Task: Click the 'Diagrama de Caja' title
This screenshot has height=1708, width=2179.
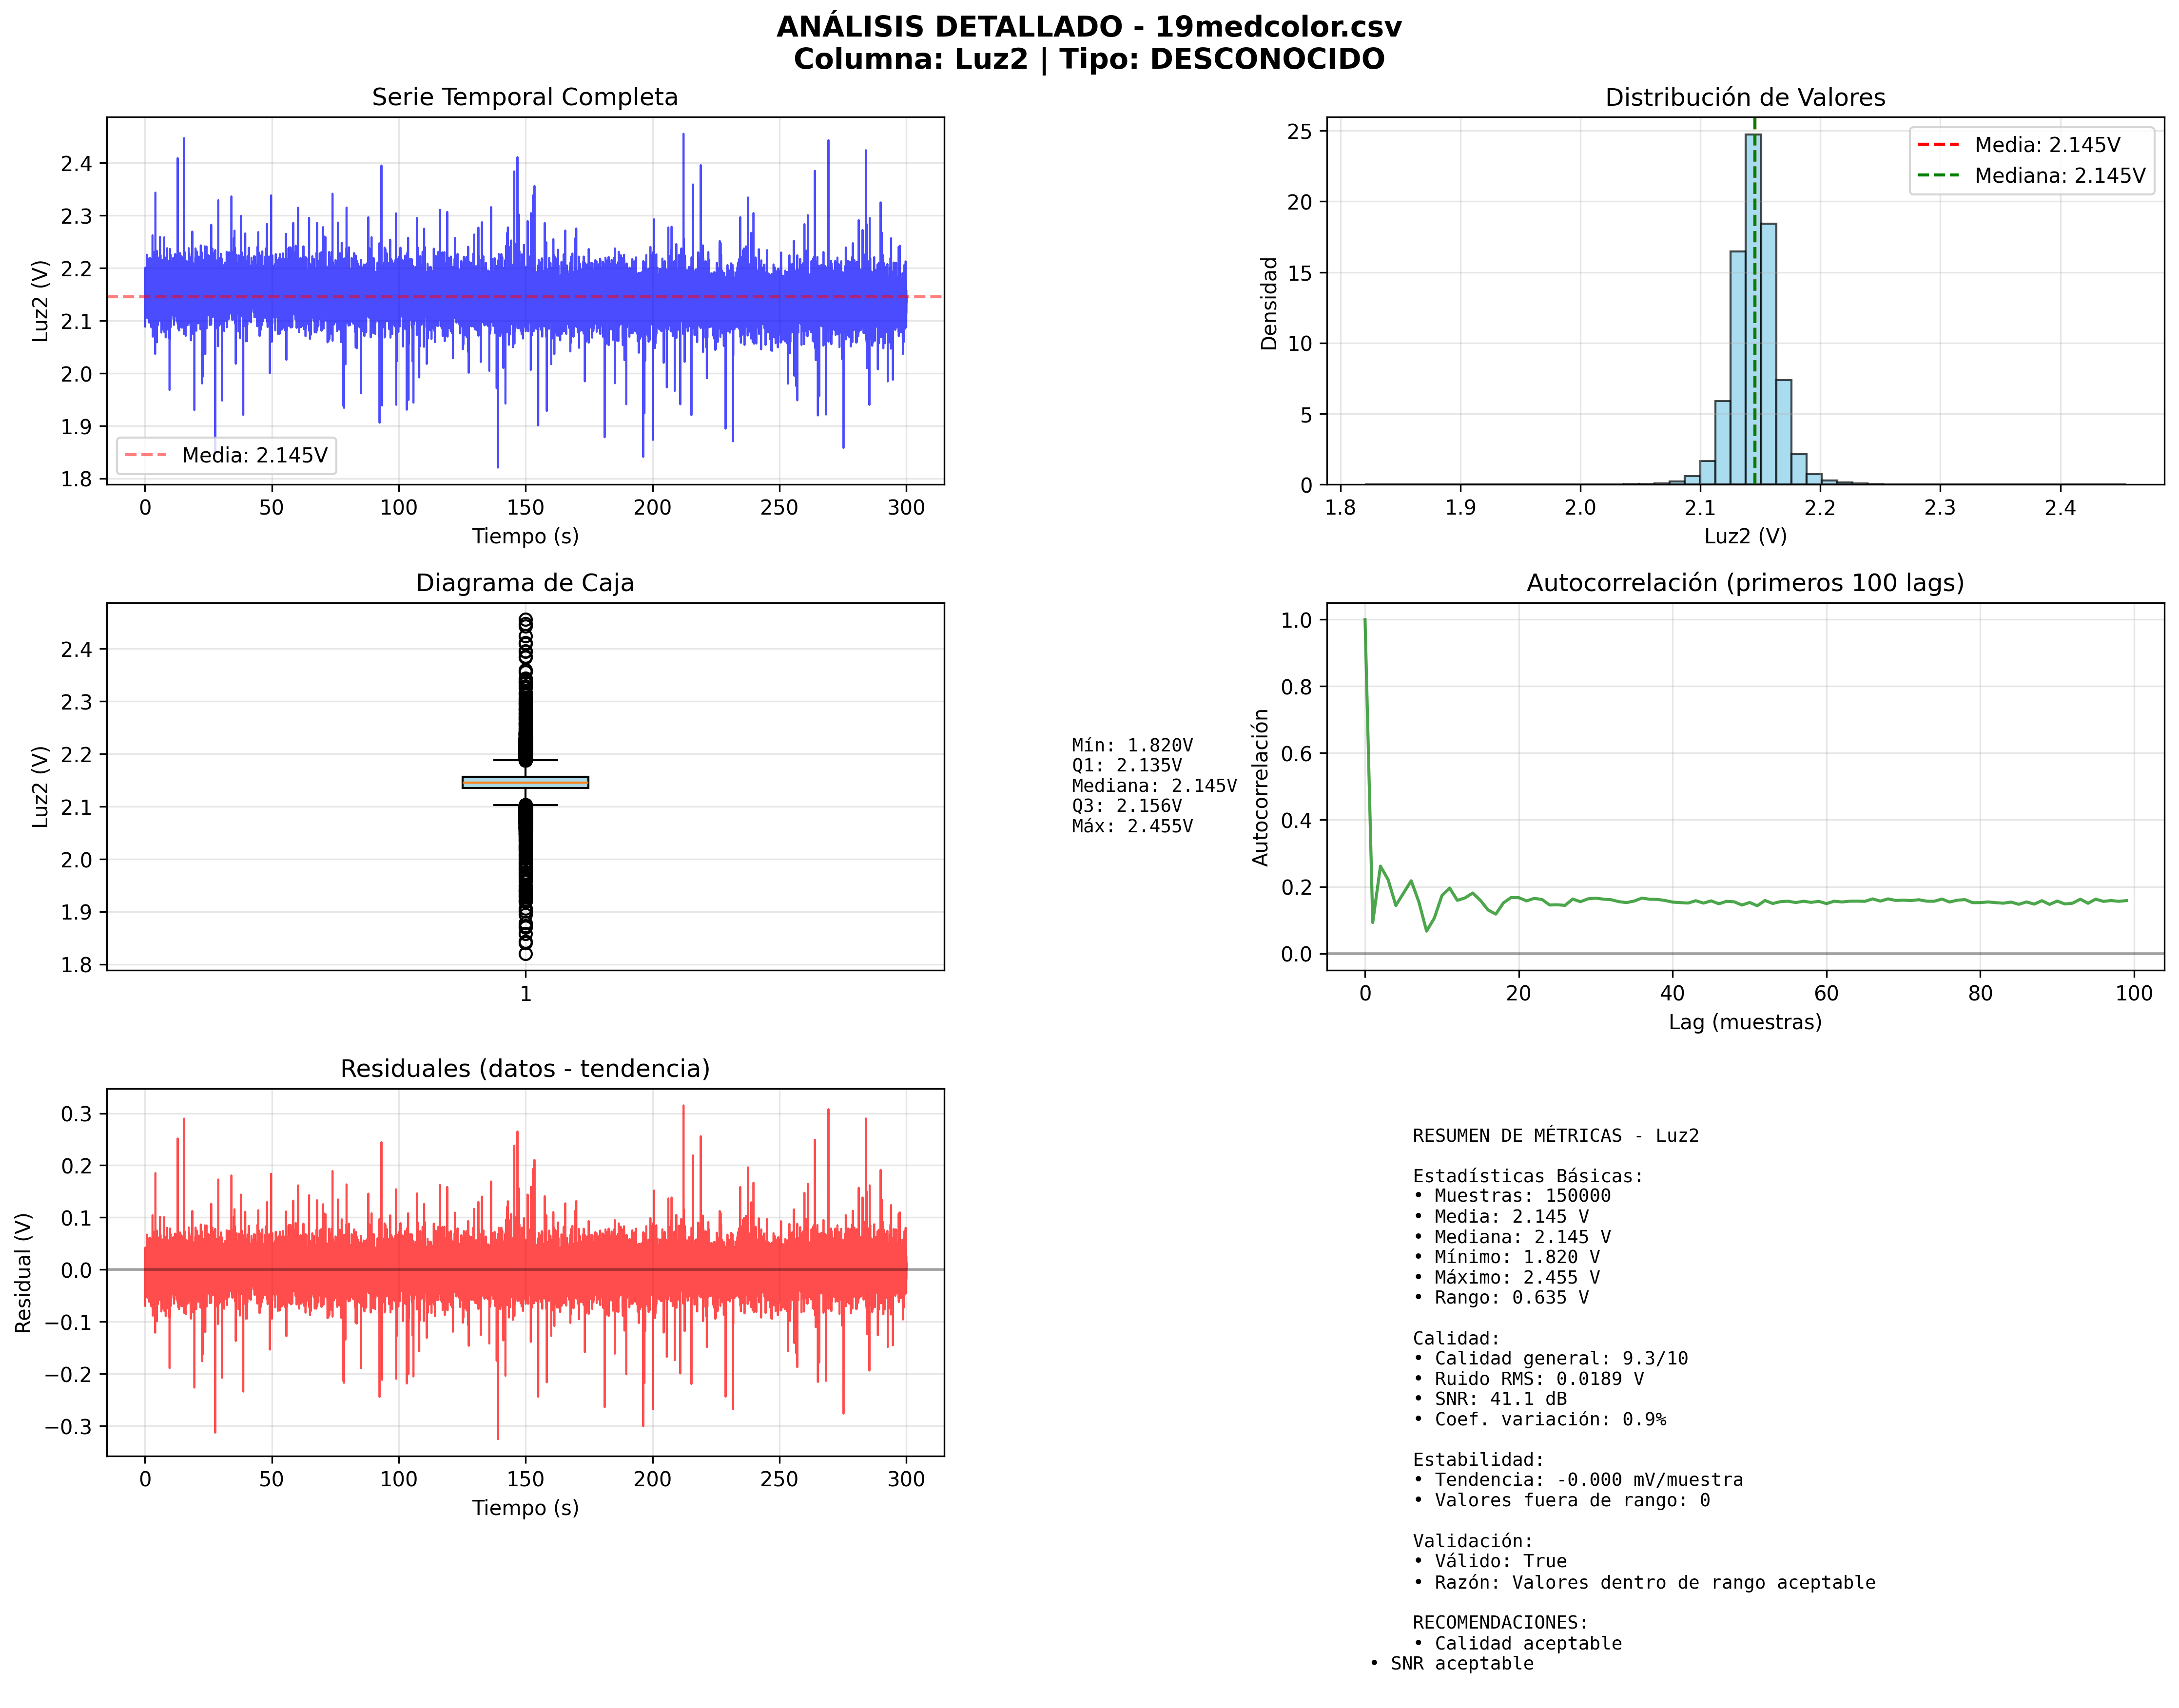Action: (524, 583)
